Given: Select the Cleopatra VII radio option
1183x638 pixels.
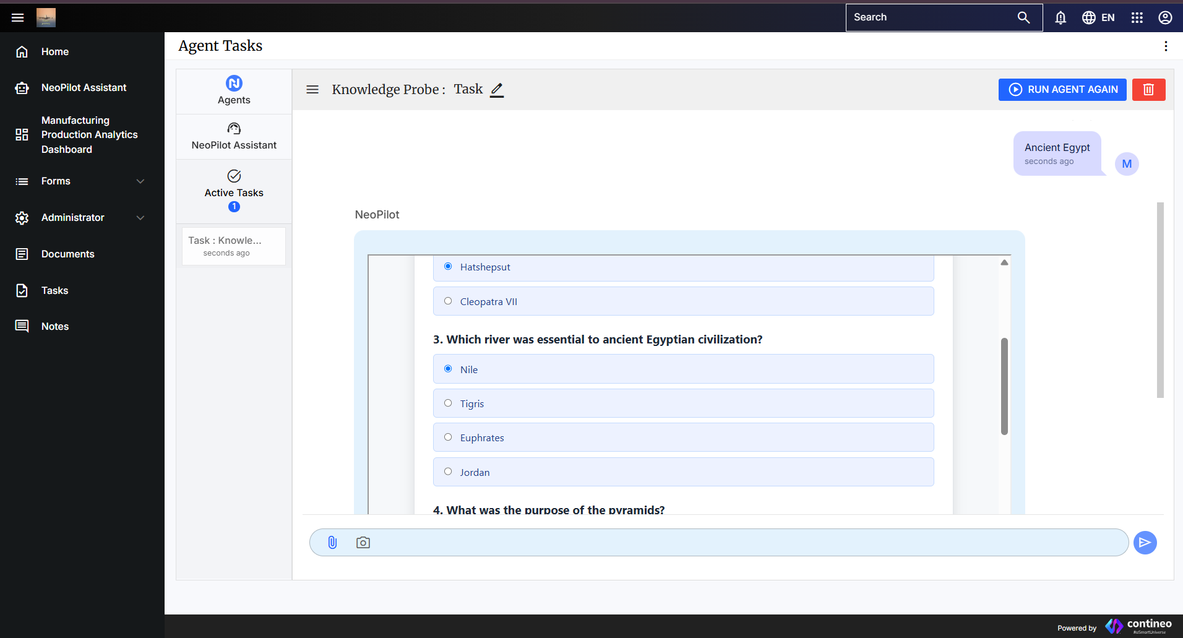Looking at the screenshot, I should [448, 301].
